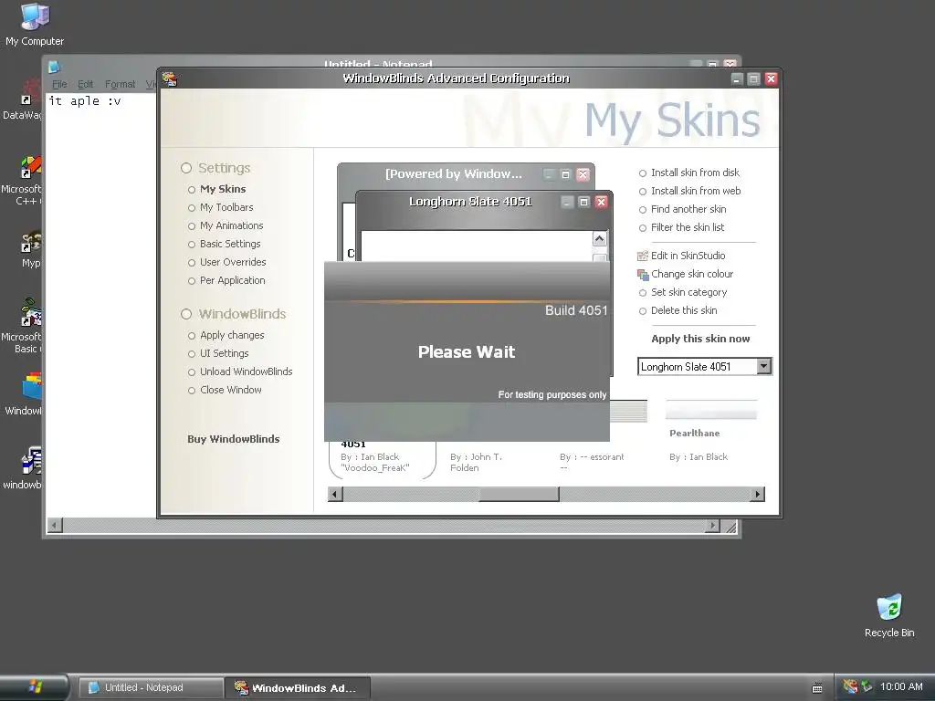
Task: Open Notepad Format menu
Action: pyautogui.click(x=120, y=84)
